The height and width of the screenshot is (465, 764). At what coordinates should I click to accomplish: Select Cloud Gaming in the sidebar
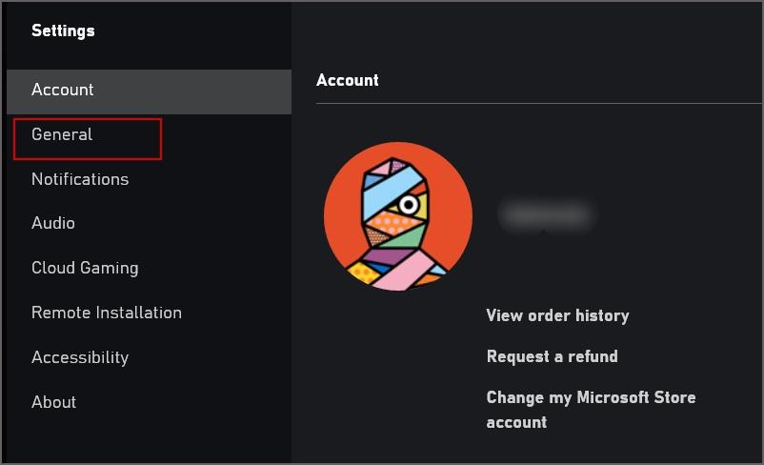pos(85,268)
